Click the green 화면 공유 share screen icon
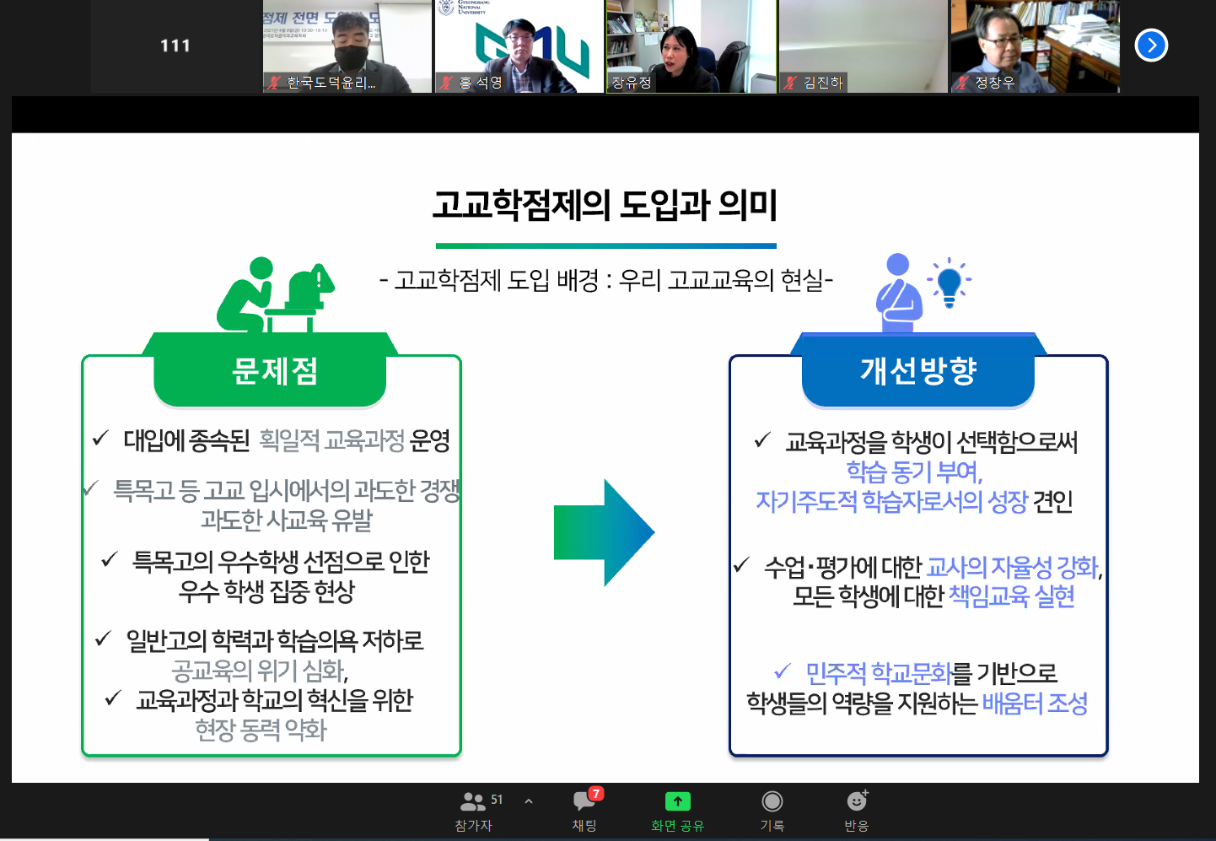The height and width of the screenshot is (841, 1216). click(x=677, y=801)
